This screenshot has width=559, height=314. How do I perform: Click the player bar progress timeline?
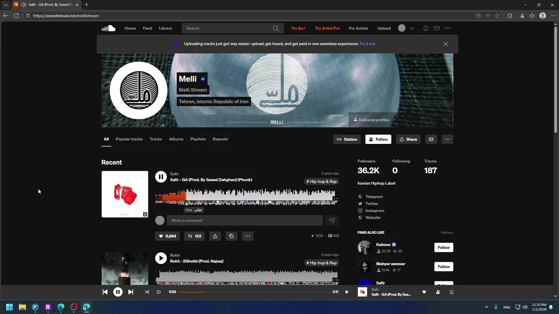pos(254,292)
